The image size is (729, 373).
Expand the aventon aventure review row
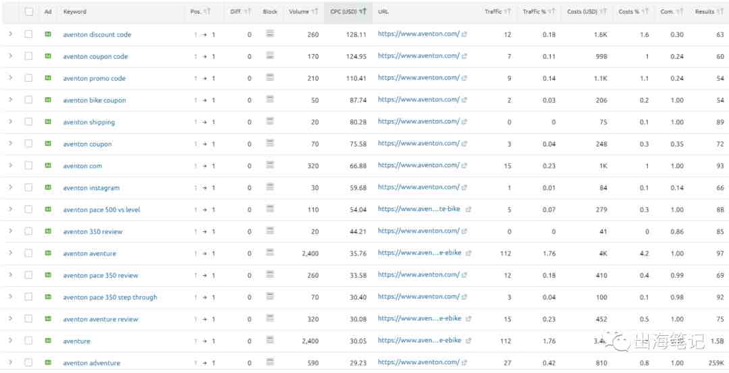pos(11,318)
